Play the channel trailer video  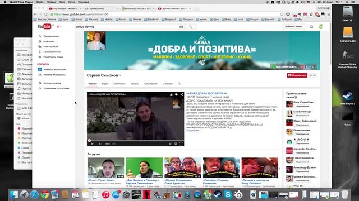92,144
